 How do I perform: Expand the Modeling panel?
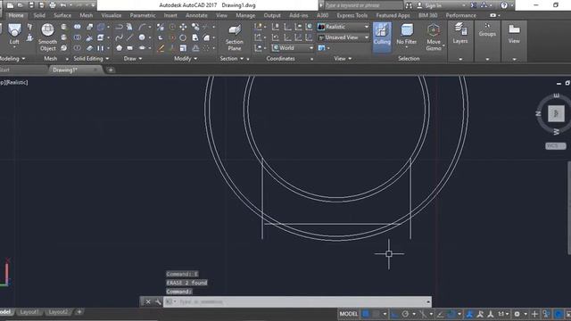click(x=12, y=58)
